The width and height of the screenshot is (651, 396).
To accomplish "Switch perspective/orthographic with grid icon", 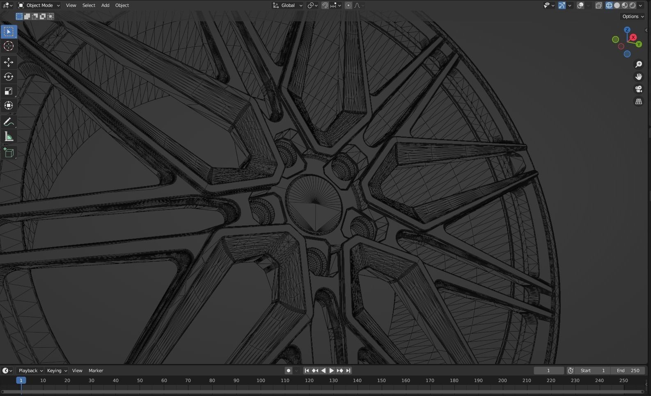I will [x=639, y=101].
